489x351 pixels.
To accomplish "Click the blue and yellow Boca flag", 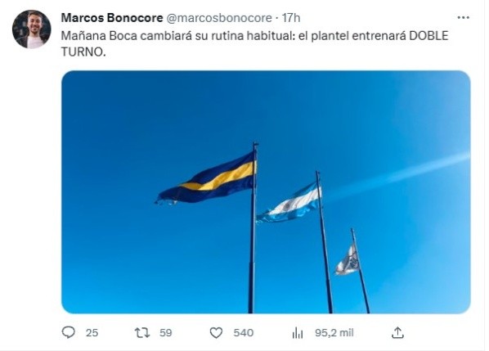I will pos(206,179).
